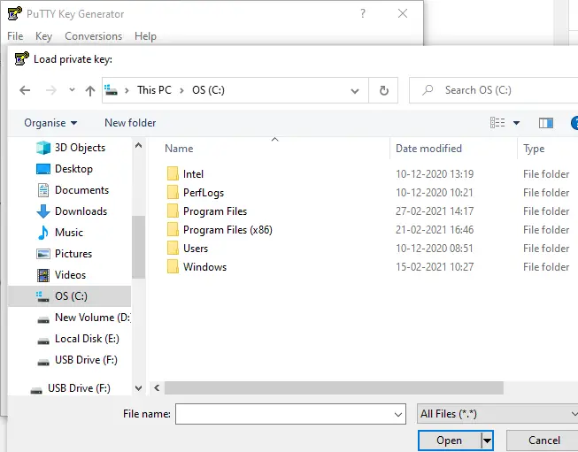Screen dimensions: 578x452
Task: Click the Documents page icon in sidebar
Action: tap(43, 190)
